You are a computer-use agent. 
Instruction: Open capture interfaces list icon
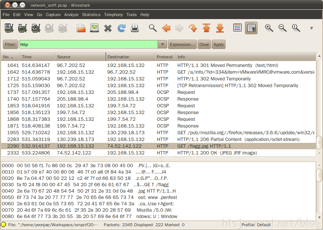tap(9, 28)
